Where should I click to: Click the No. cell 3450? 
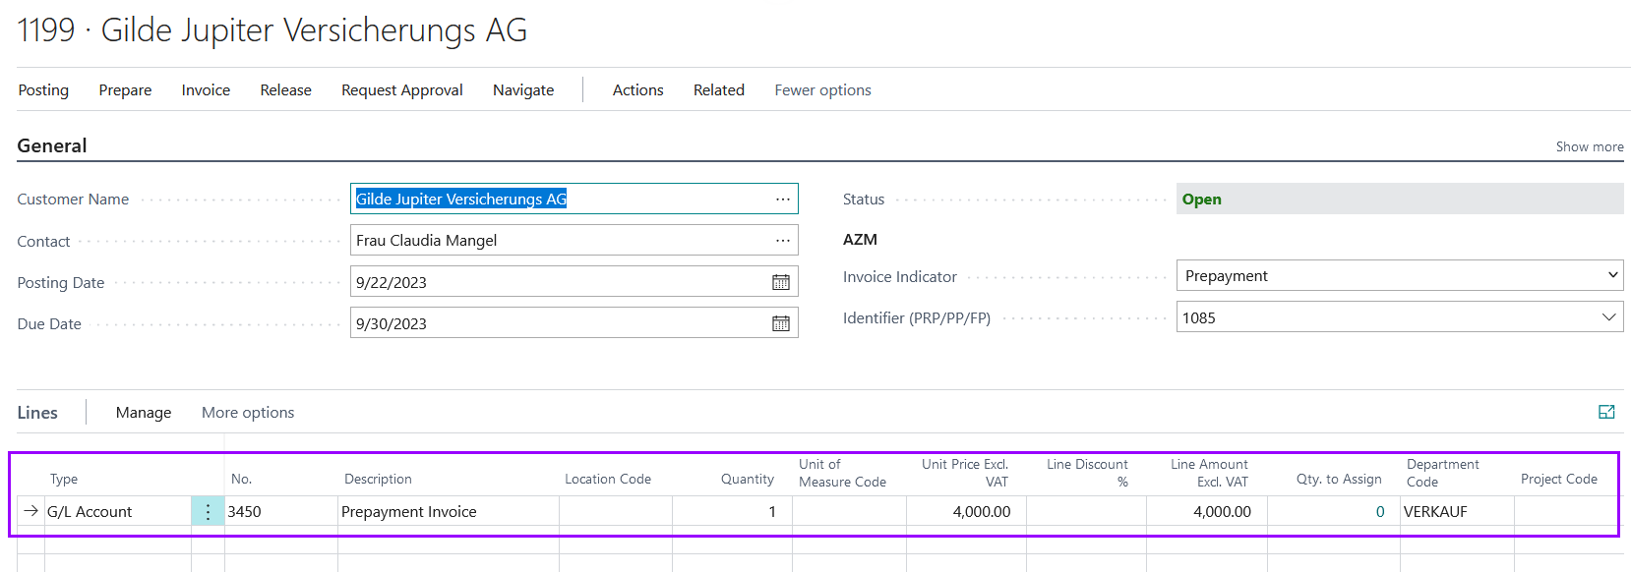pos(281,511)
